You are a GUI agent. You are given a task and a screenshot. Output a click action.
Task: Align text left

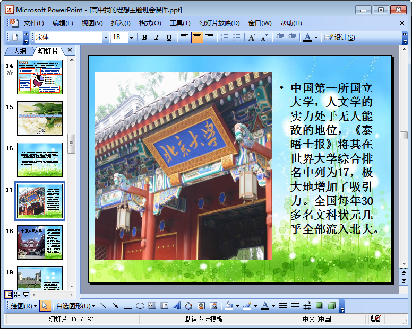185,38
